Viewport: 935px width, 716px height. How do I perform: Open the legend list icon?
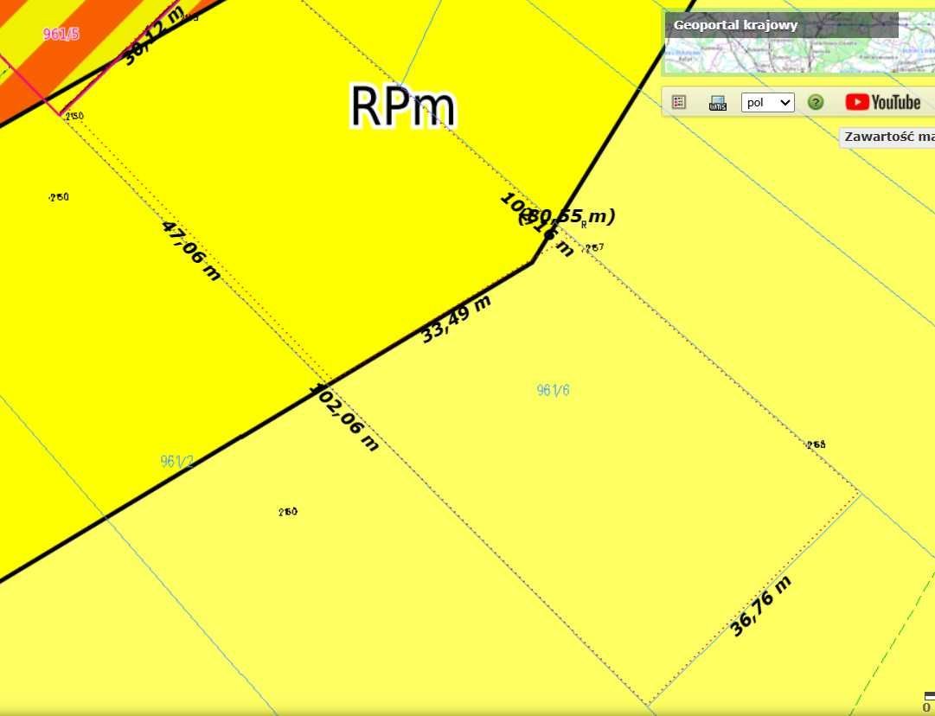pyautogui.click(x=679, y=102)
